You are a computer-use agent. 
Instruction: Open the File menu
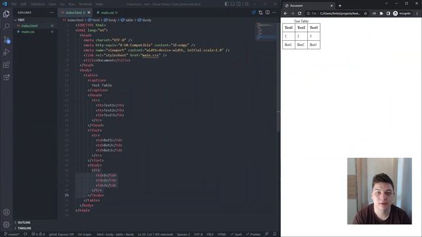click(x=14, y=4)
